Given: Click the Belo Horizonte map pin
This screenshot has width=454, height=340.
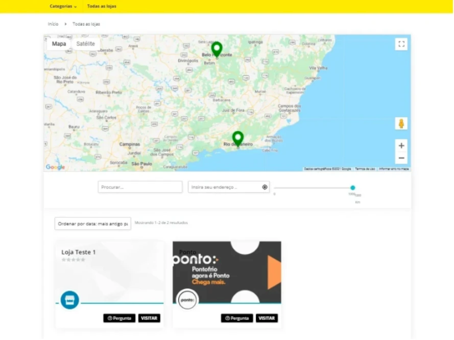Looking at the screenshot, I should 217,49.
